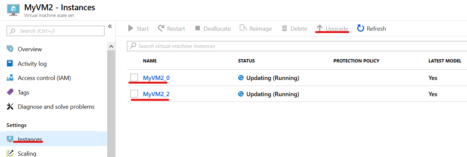
Task: Sort by the NAME column header
Action: [x=150, y=61]
